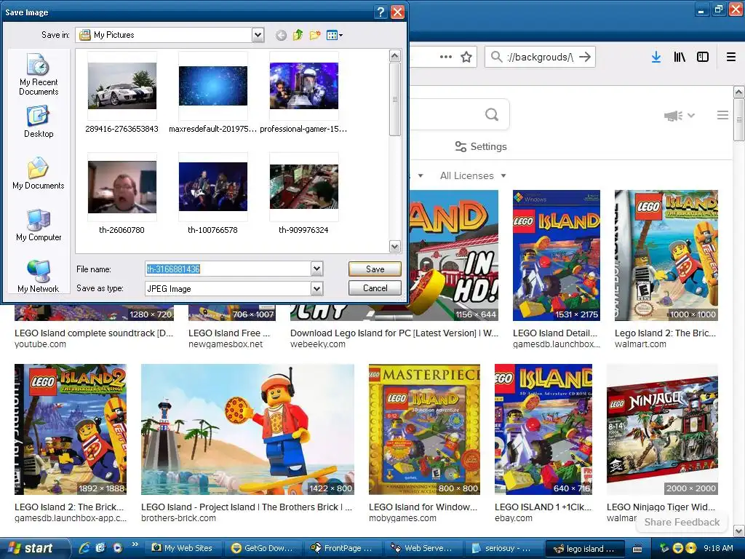Screen dimensions: 745x559
Task: Click the page search magnifier button
Action: (492, 114)
